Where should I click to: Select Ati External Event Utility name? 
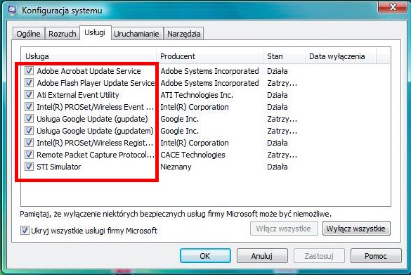coord(78,95)
